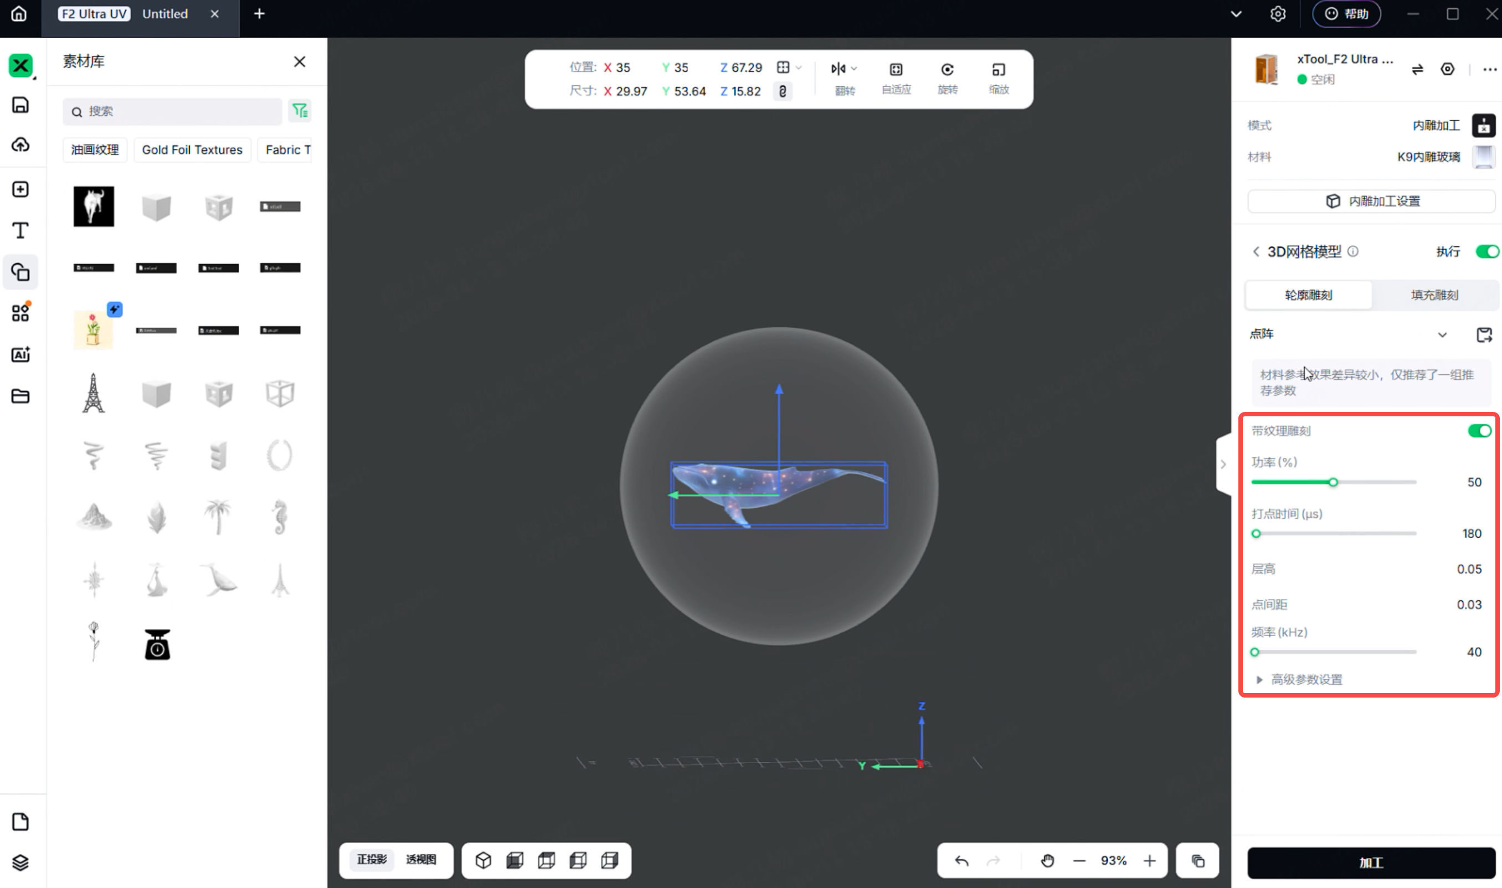
Task: Click the copy/duplicate icon at bottom right
Action: (x=1198, y=860)
